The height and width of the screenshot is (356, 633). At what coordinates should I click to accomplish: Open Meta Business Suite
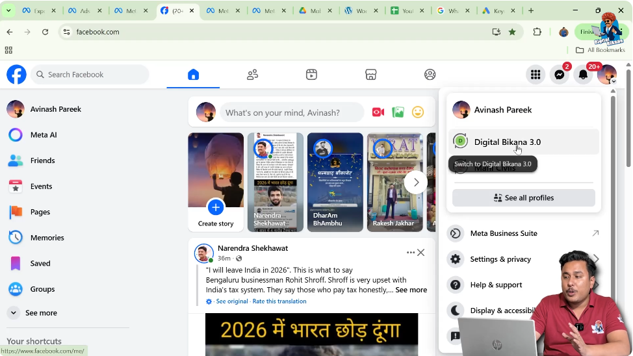click(524, 233)
